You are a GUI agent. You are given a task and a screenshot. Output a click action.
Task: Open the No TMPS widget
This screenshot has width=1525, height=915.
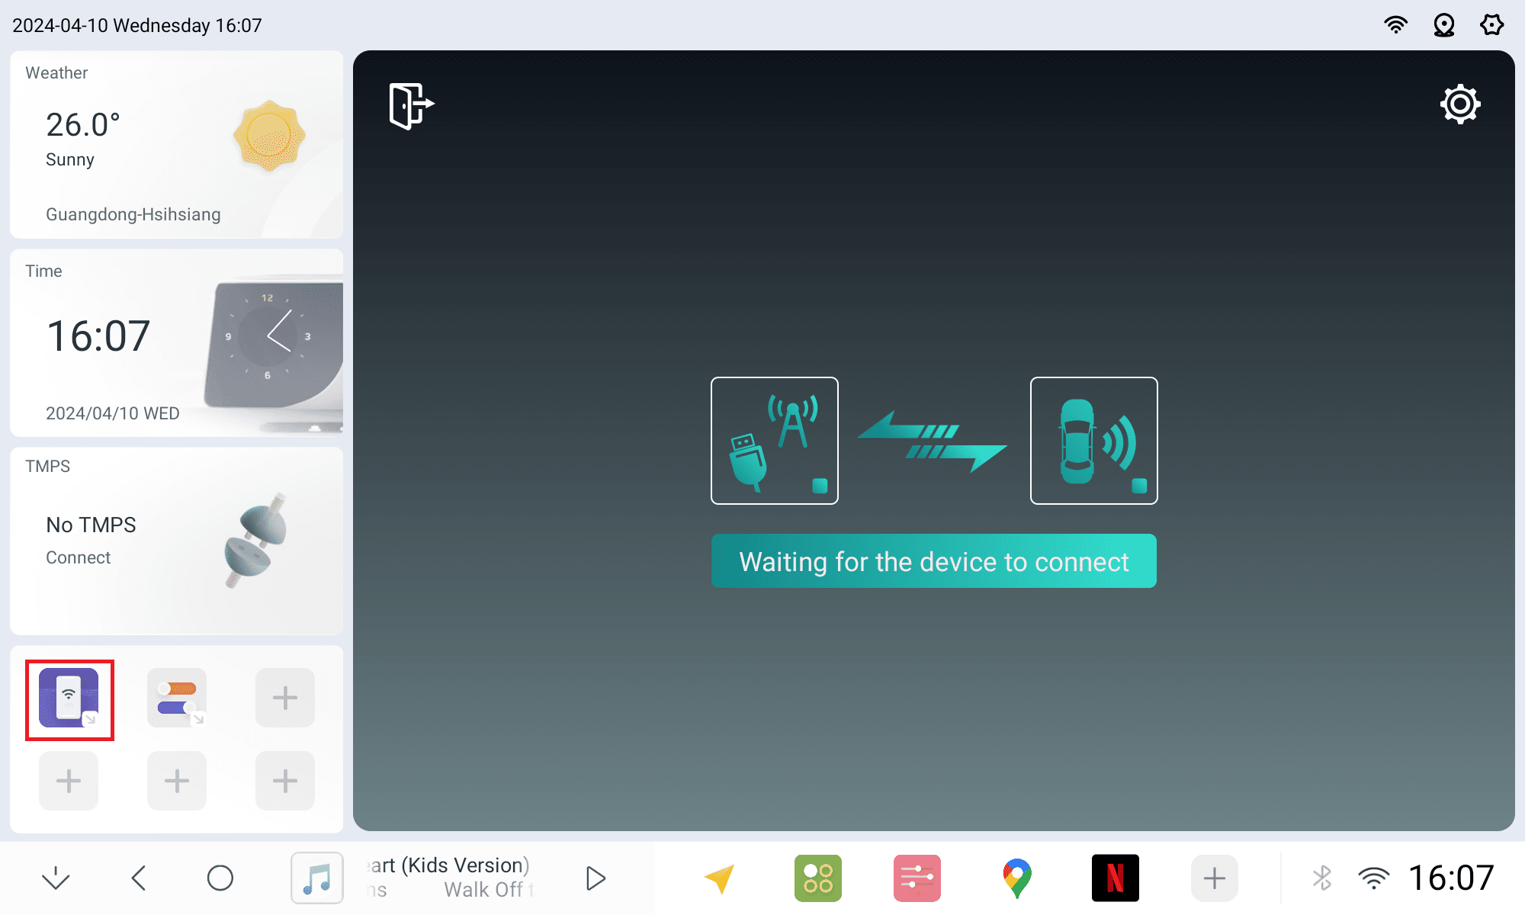coord(176,541)
